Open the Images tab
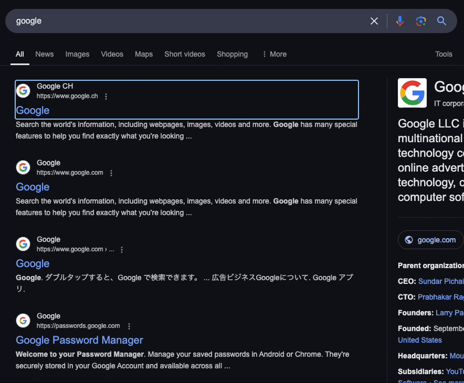Screen dimensions: 464x383 (77, 54)
